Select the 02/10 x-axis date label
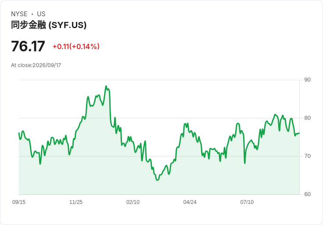 [133, 202]
